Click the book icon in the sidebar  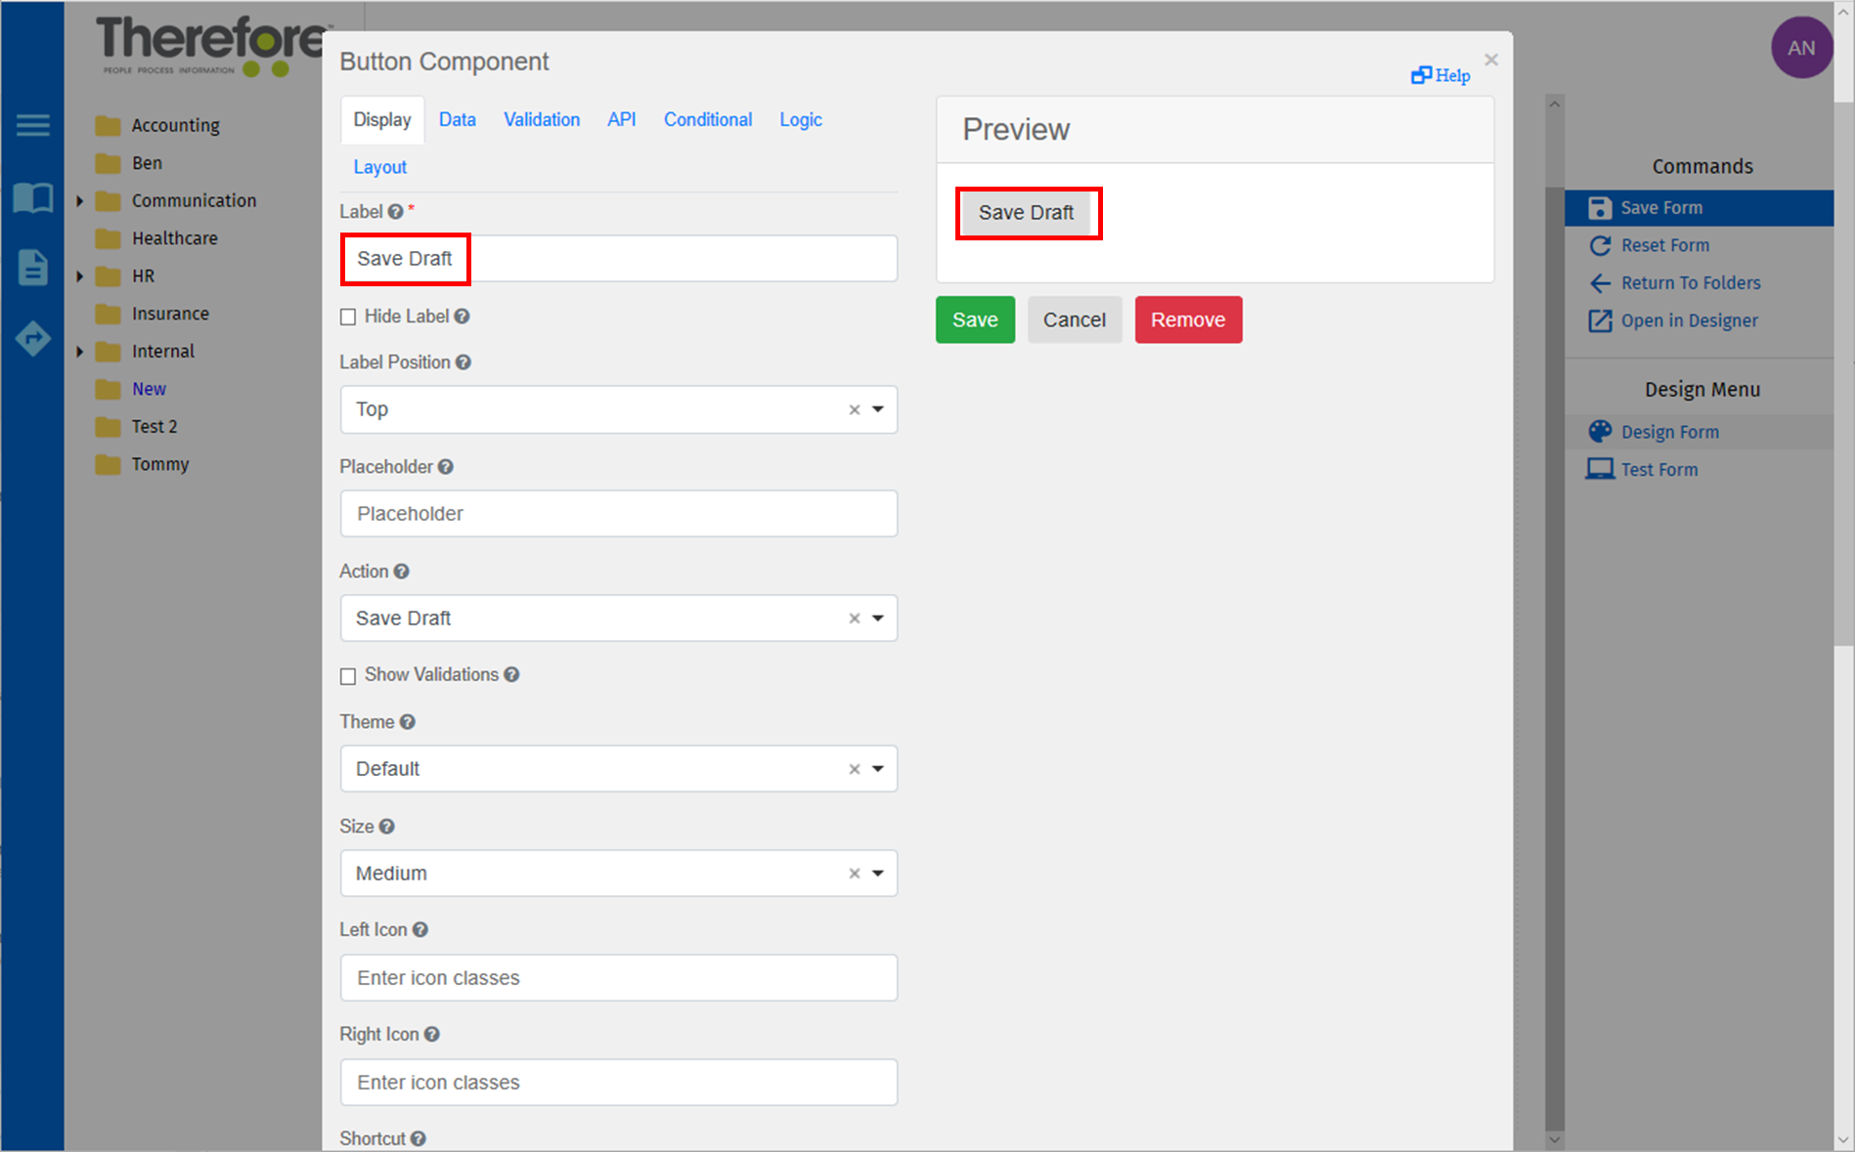click(x=32, y=198)
